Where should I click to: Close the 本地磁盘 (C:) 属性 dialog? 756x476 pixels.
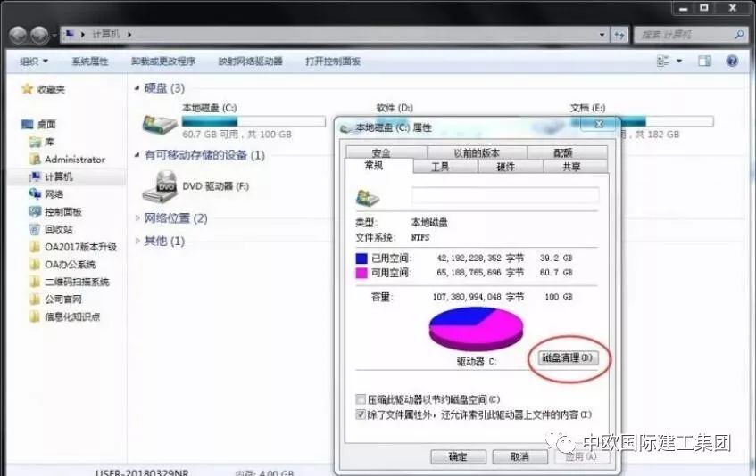tap(599, 124)
